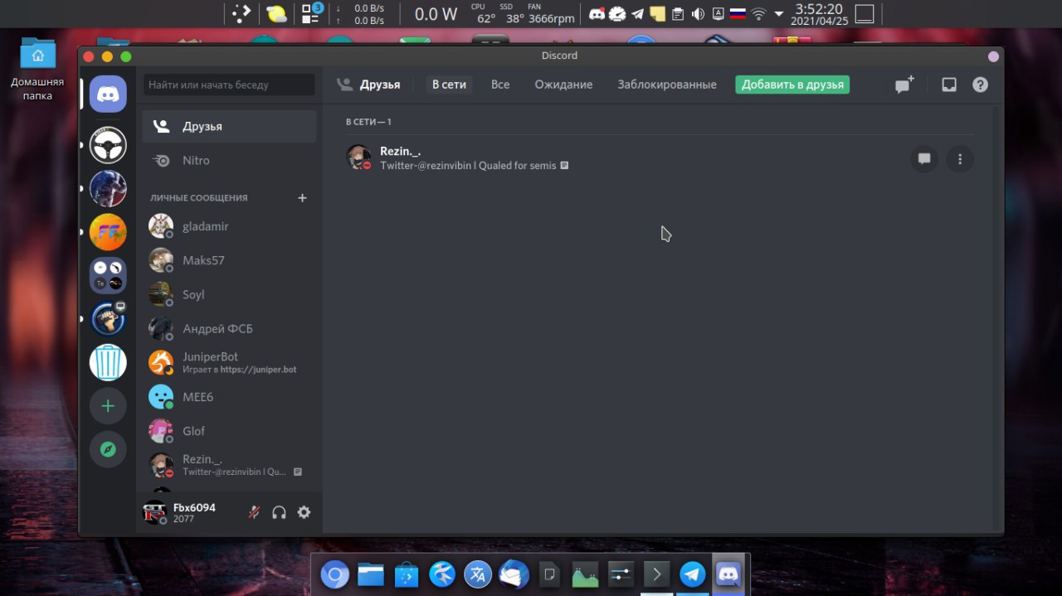Toggle the headphones deafen button
The width and height of the screenshot is (1062, 596).
click(x=279, y=512)
